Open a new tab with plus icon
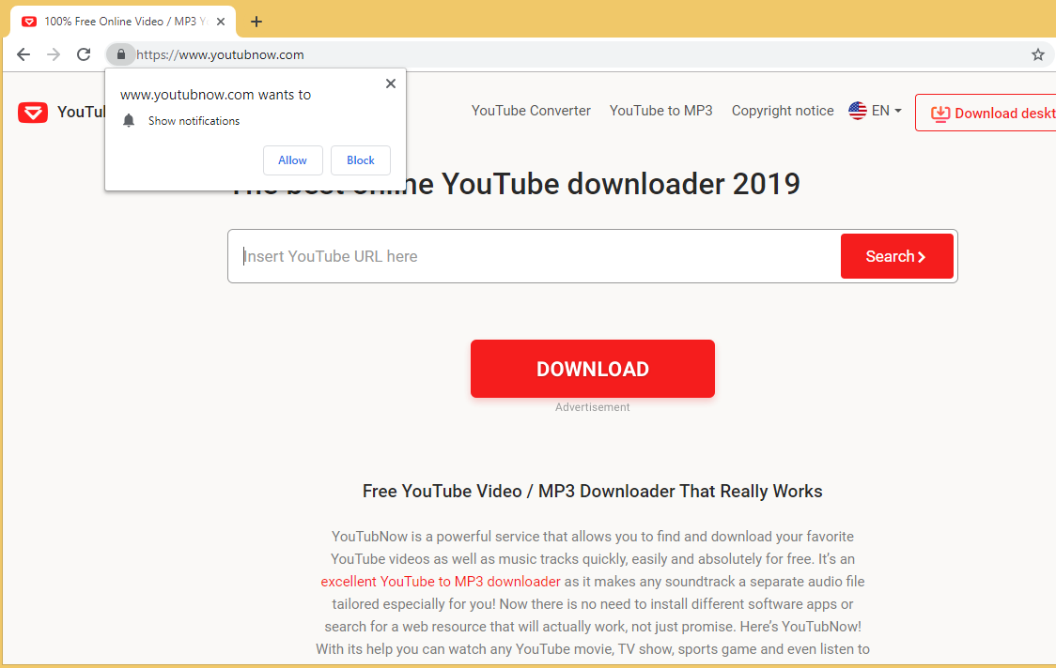The image size is (1056, 668). click(256, 22)
